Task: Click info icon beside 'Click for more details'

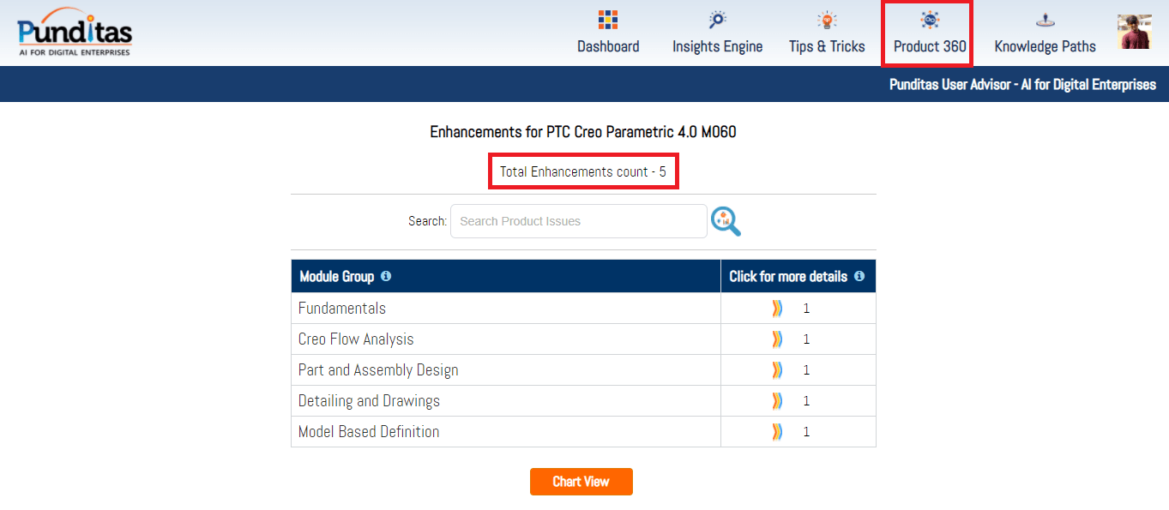Action: (x=859, y=276)
